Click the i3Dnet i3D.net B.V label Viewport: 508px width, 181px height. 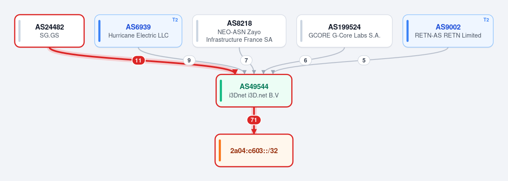click(x=254, y=95)
